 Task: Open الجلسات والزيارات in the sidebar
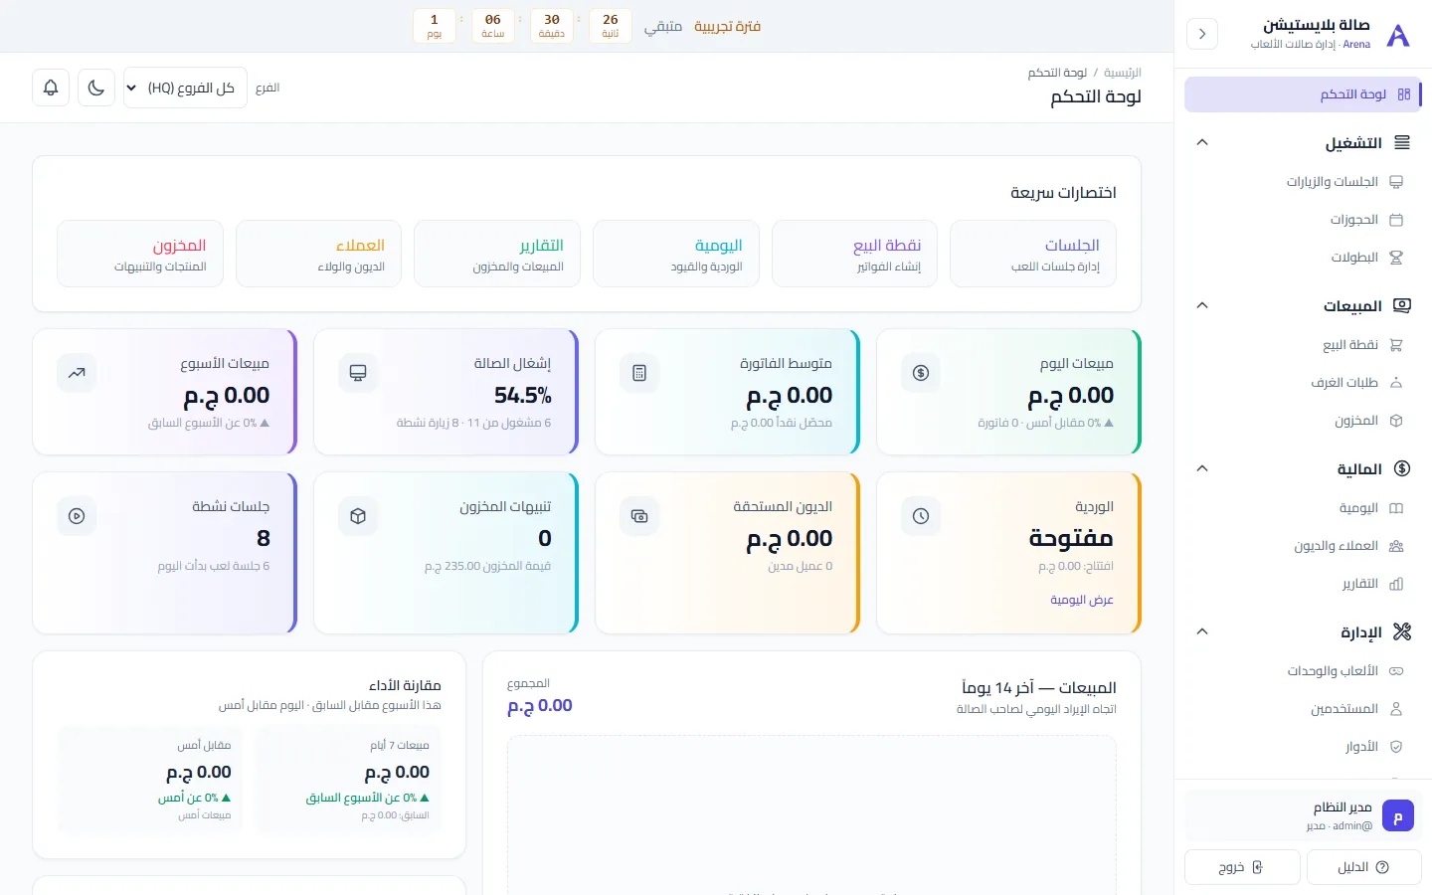(x=1303, y=182)
